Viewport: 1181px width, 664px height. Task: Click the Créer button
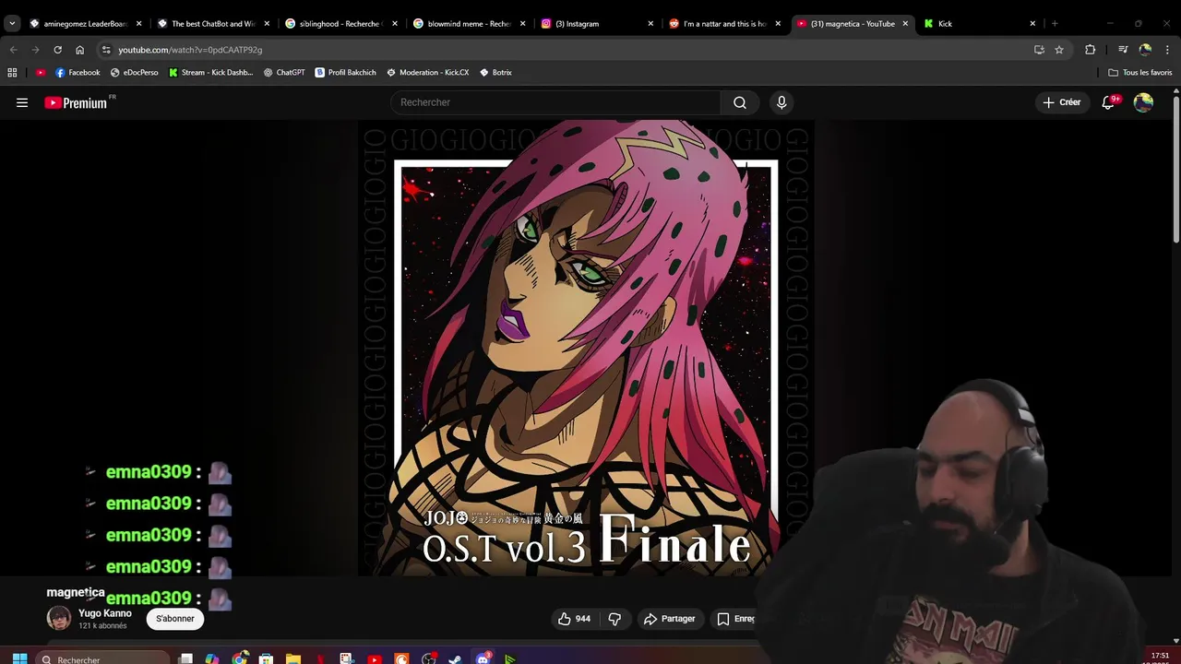(x=1062, y=102)
